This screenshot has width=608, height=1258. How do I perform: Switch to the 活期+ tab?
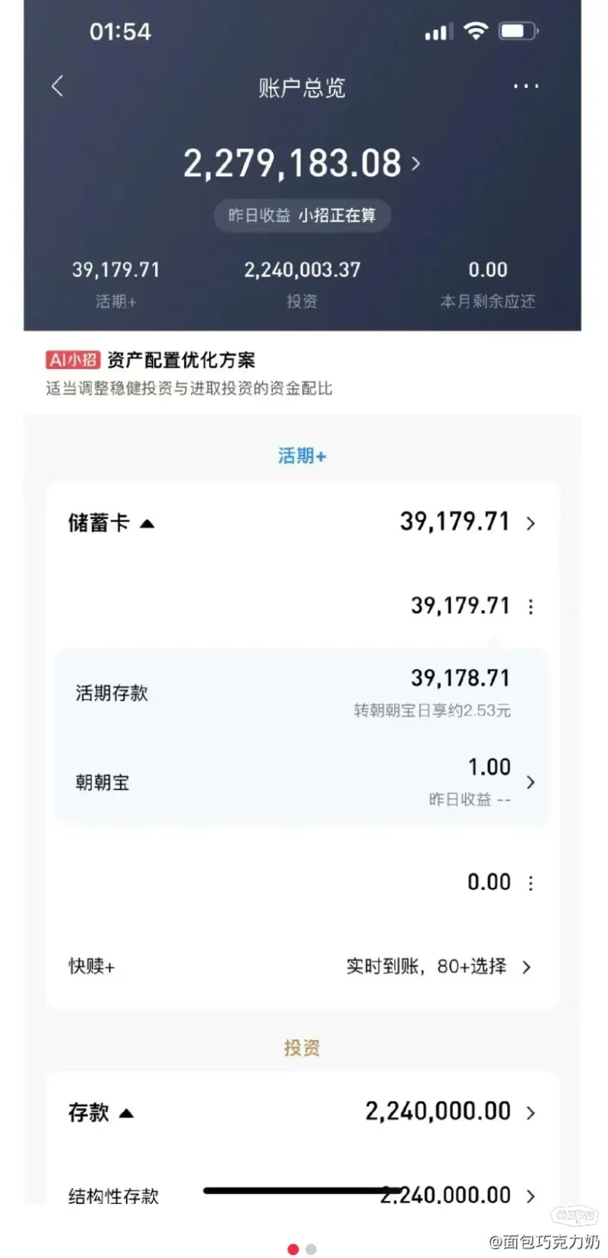click(x=302, y=455)
